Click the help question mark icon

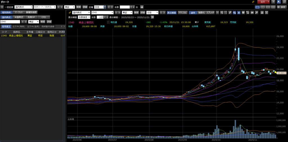pos(273,2)
